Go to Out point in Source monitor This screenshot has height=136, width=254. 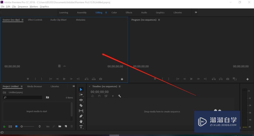coord(78,79)
